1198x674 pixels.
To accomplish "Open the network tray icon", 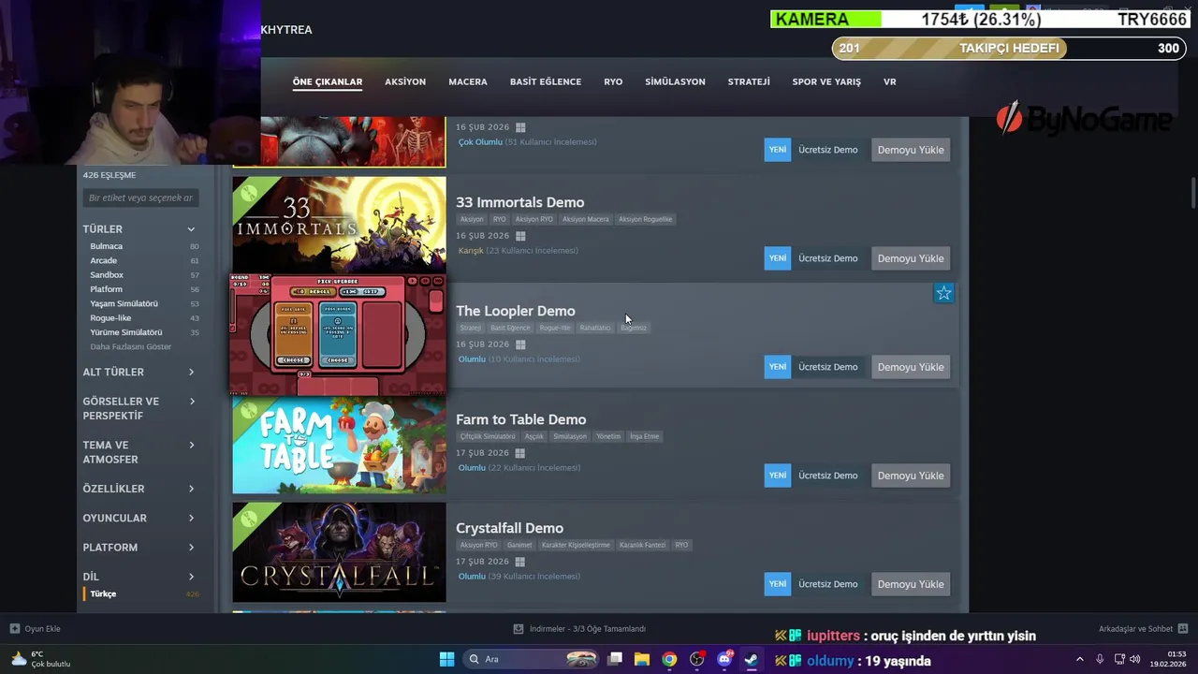I will click(x=1119, y=659).
